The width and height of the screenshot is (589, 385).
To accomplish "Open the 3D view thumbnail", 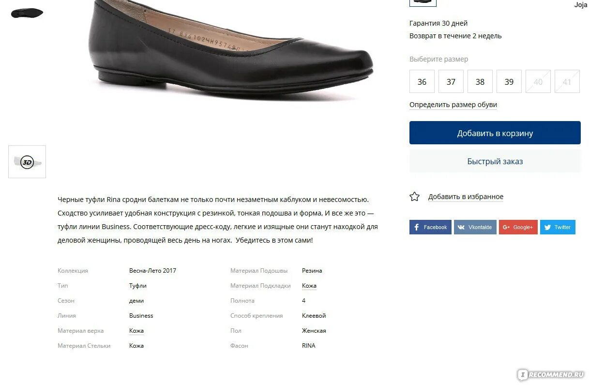I will [27, 162].
